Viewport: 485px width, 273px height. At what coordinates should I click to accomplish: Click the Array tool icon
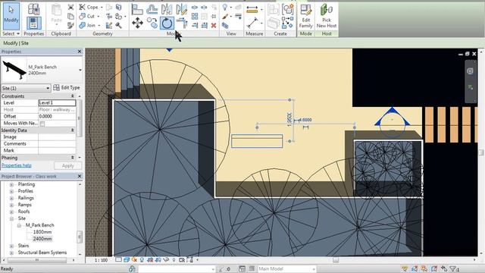pyautogui.click(x=195, y=16)
